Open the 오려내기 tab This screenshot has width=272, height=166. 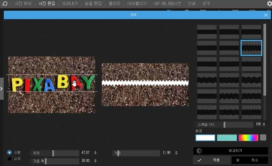click(70, 3)
